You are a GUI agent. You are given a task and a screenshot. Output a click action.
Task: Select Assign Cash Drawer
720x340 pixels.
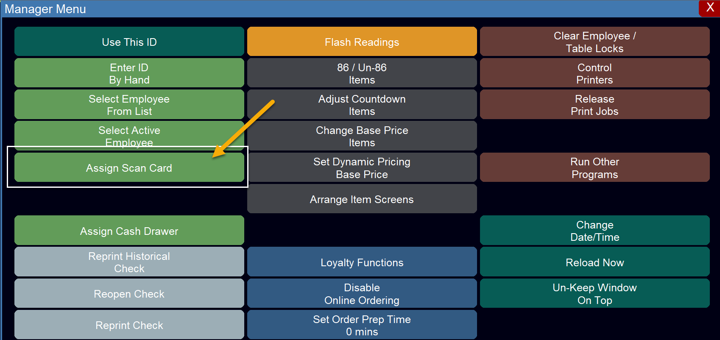coord(129,230)
